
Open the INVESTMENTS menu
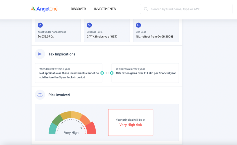click(105, 9)
